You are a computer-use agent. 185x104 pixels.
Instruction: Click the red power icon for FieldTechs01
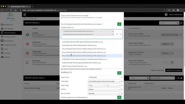coord(27,44)
